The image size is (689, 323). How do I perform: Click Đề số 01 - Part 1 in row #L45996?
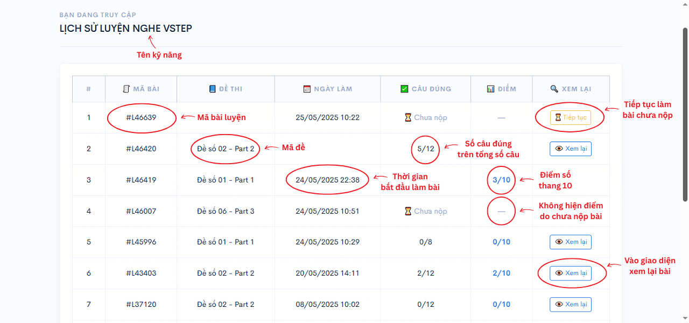[226, 242]
